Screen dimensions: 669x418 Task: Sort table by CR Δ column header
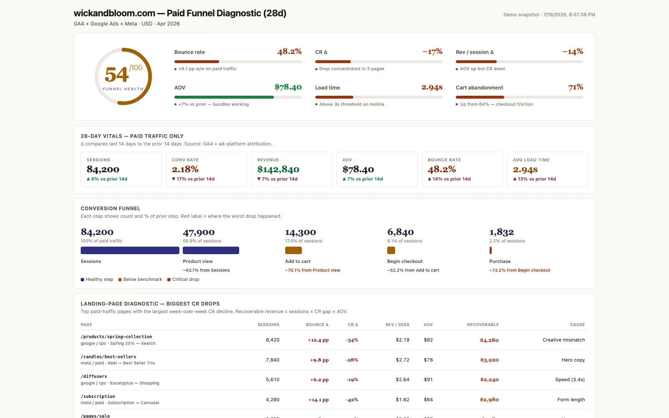pos(353,325)
